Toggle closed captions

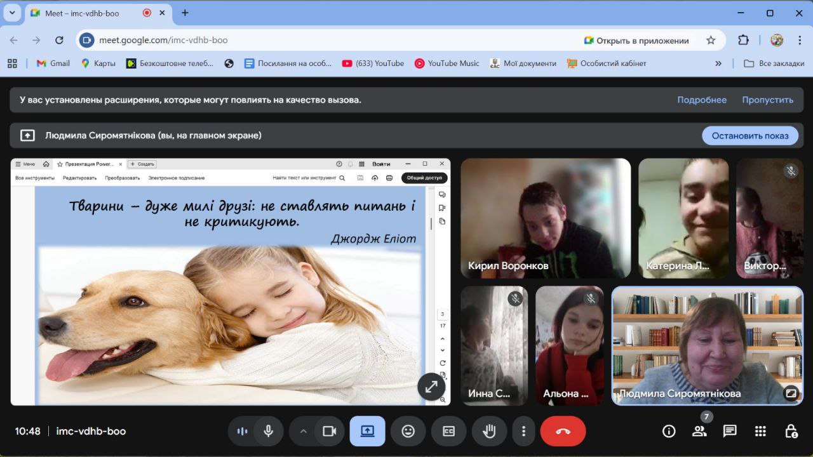pos(448,431)
